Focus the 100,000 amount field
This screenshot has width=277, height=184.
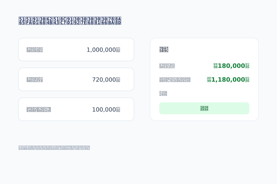click(76, 109)
